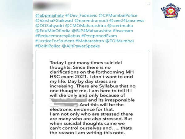Open the @abpmajhatv mention link
The image size is (185, 139).
pos(50,15)
